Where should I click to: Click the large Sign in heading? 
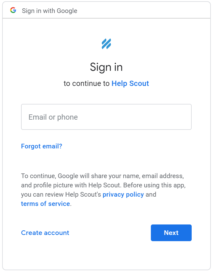point(106,67)
